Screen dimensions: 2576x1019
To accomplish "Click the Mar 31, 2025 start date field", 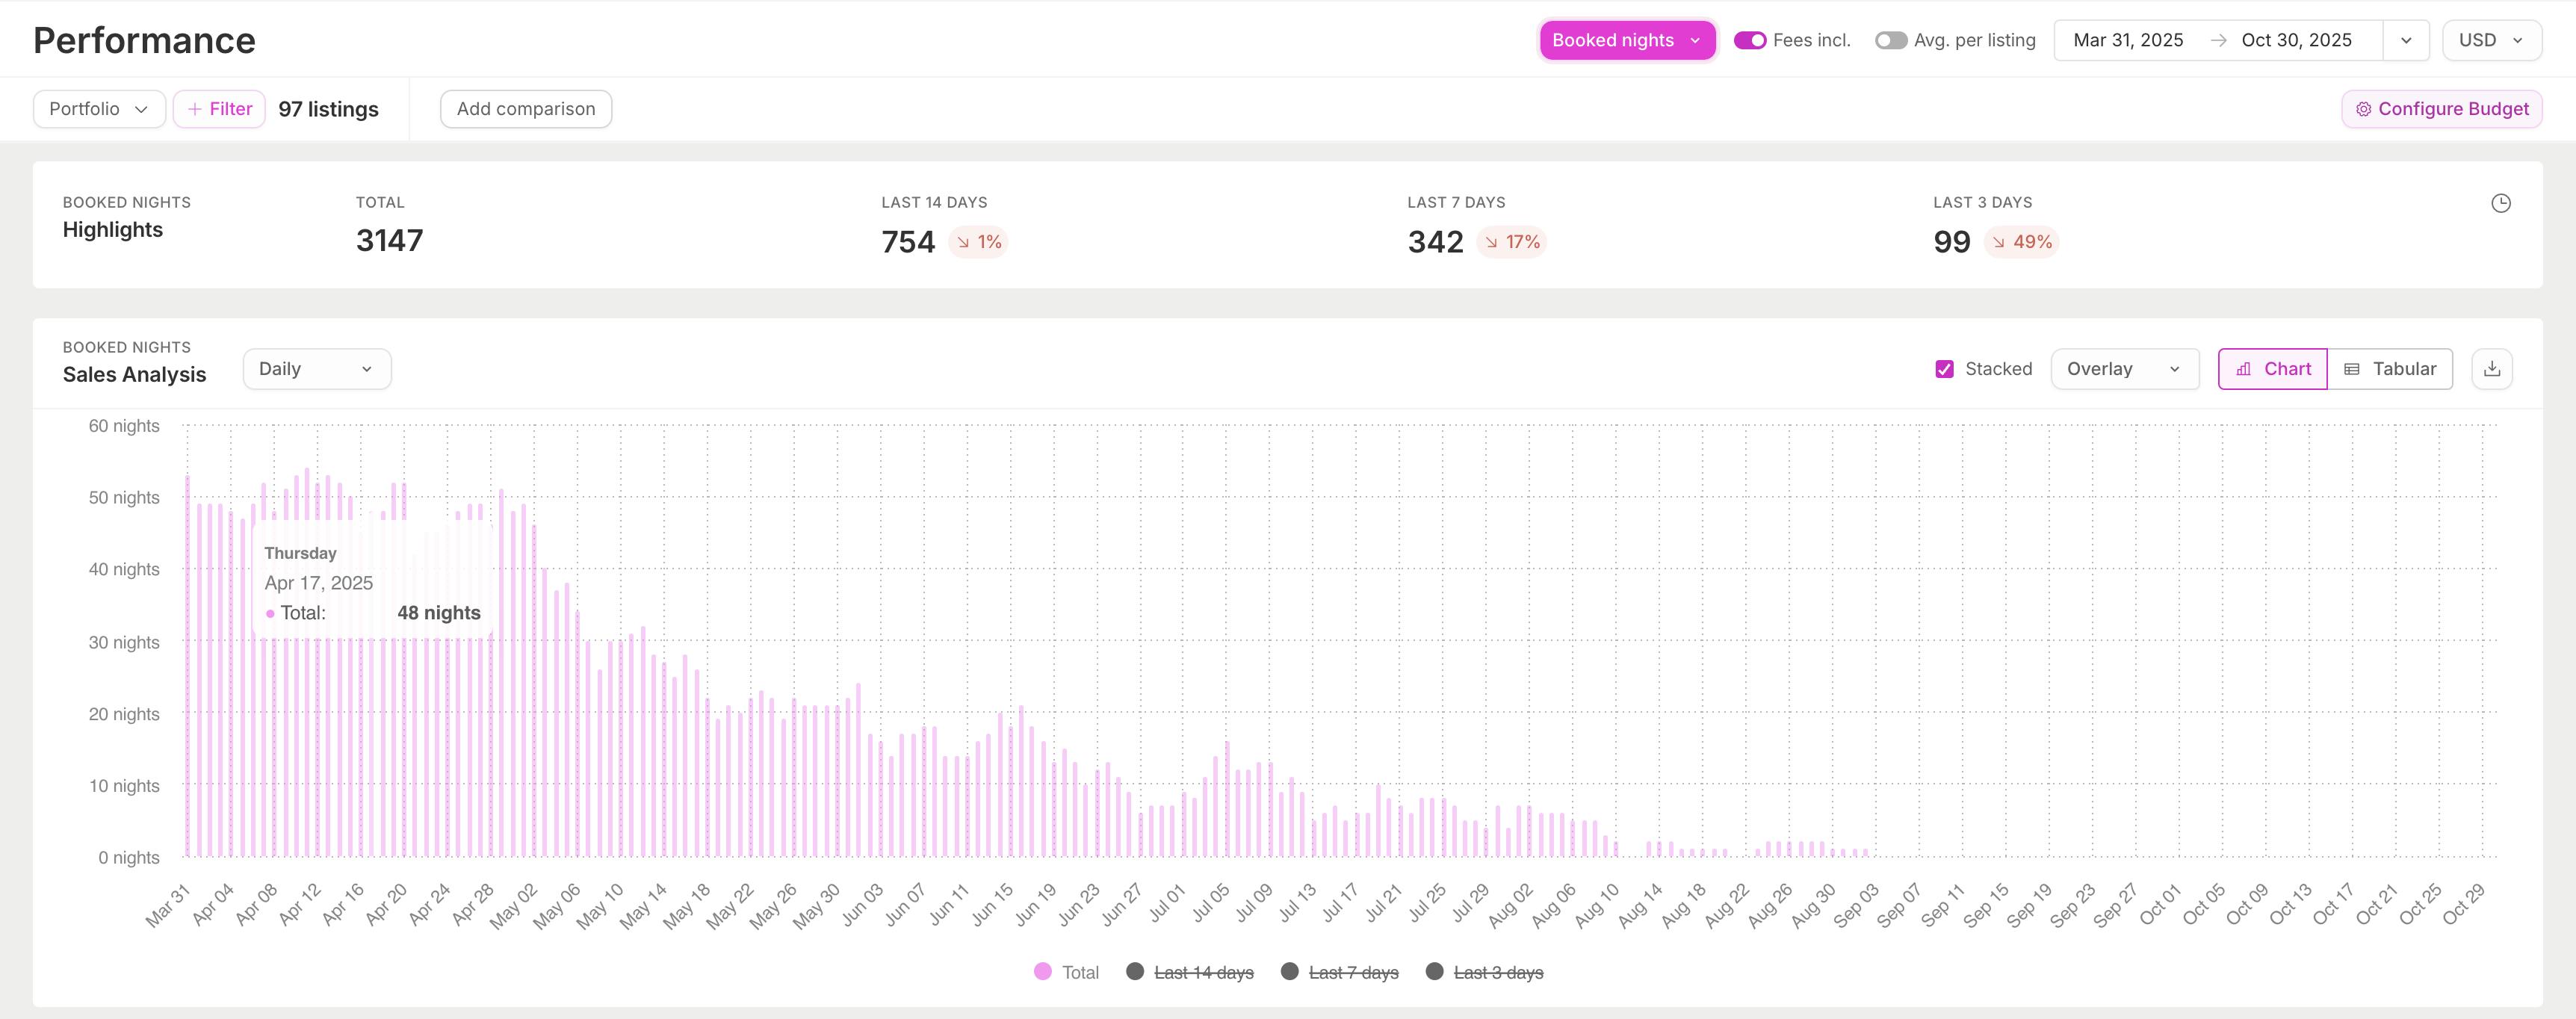I will (x=2127, y=40).
